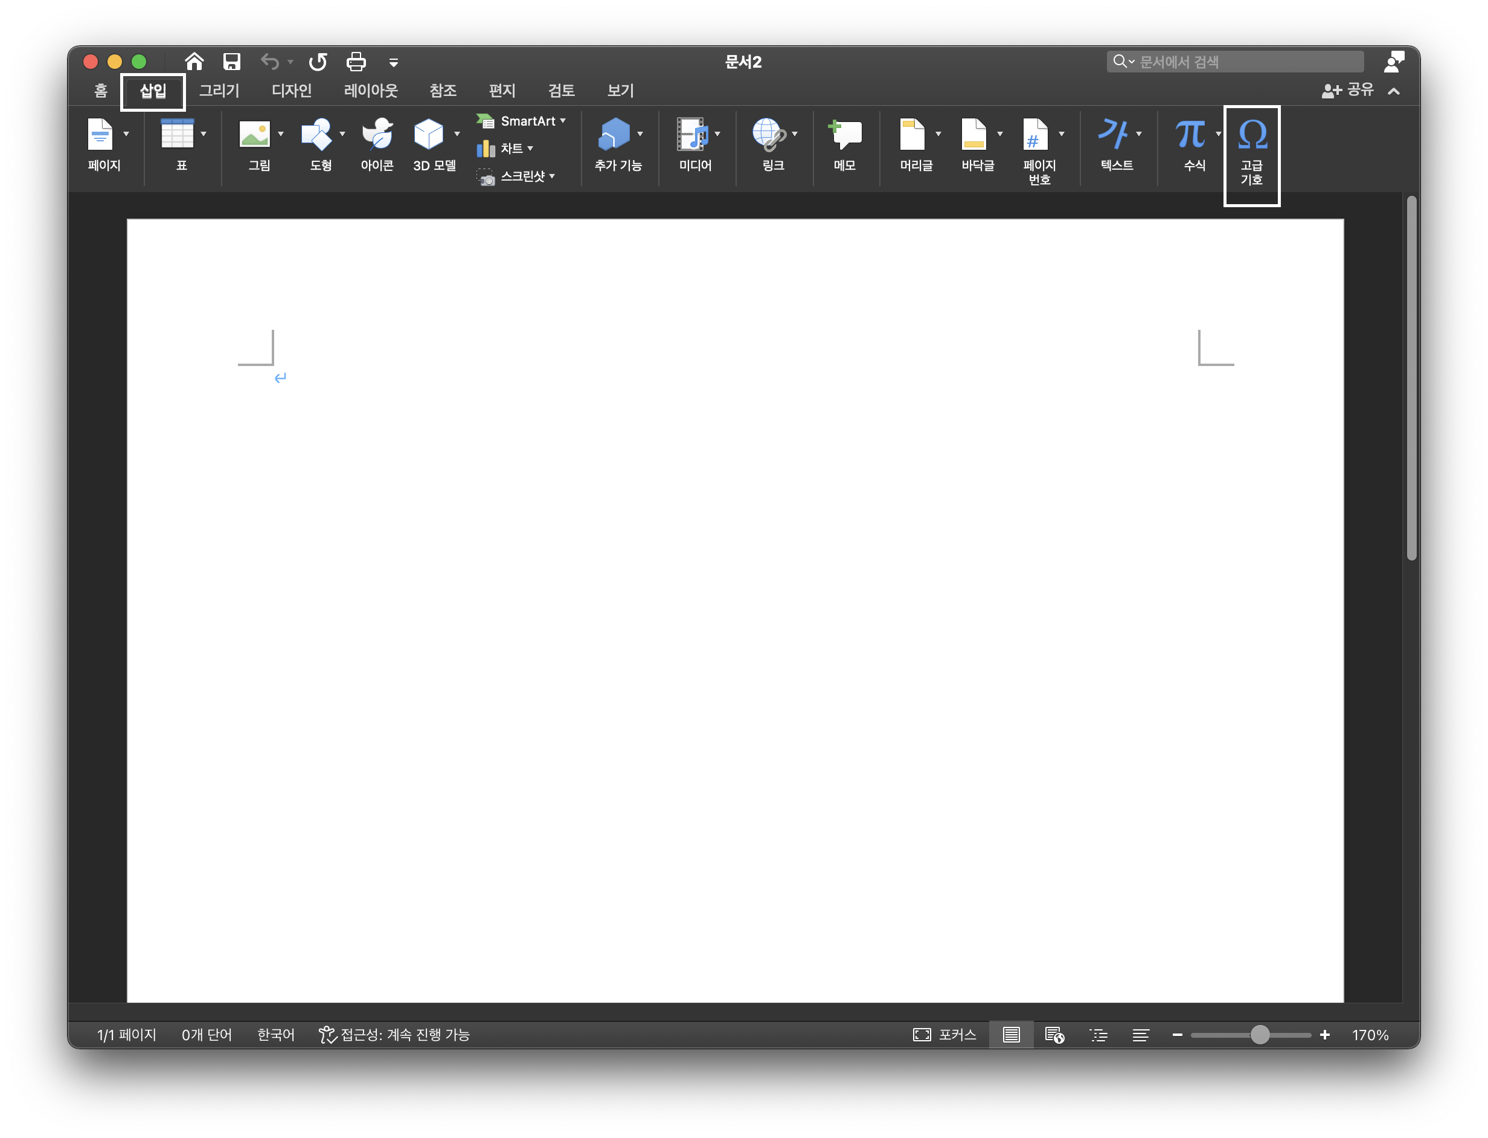Click the 아이콘 icons button
Viewport: 1488px width, 1138px height.
click(x=377, y=135)
